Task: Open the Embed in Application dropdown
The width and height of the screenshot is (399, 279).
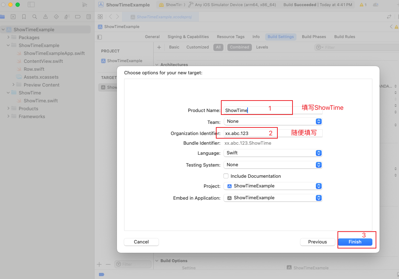Action: tap(273, 198)
